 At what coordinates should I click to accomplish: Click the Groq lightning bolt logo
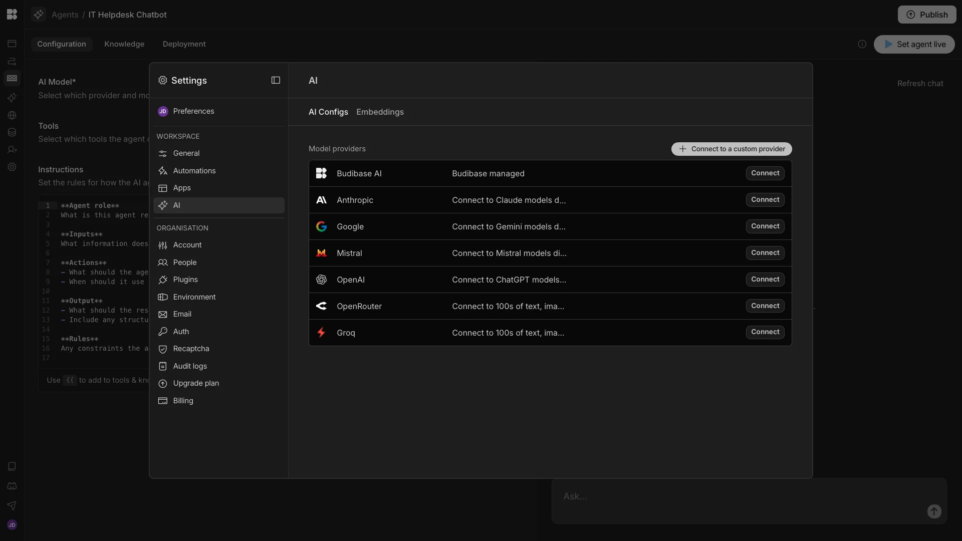click(322, 333)
